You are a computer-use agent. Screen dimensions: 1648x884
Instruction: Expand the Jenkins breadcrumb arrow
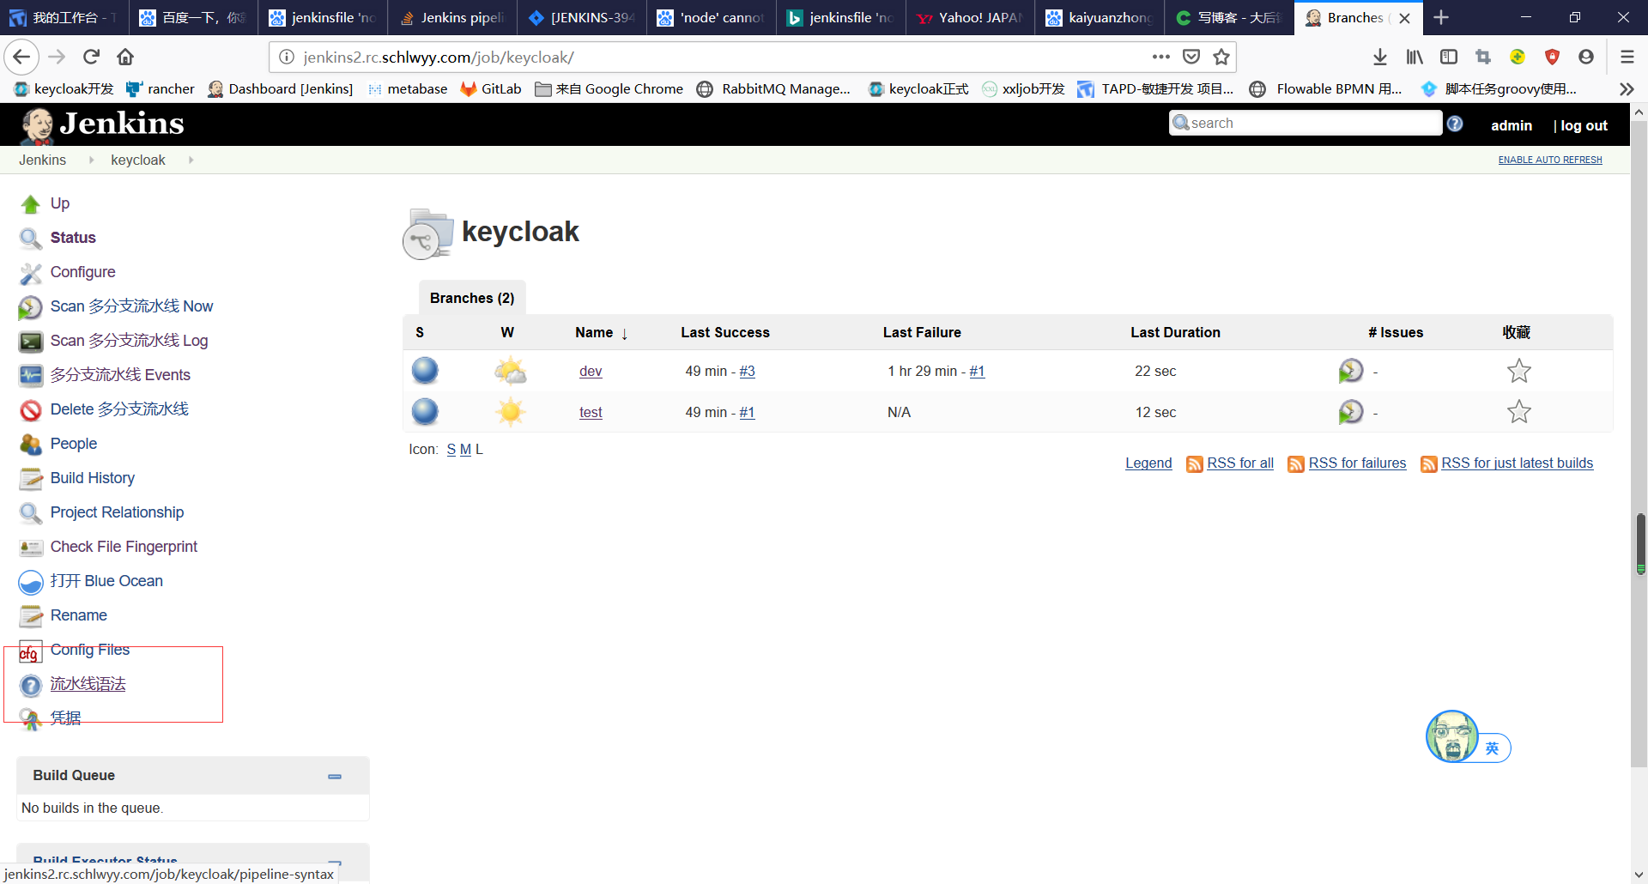pyautogui.click(x=91, y=160)
